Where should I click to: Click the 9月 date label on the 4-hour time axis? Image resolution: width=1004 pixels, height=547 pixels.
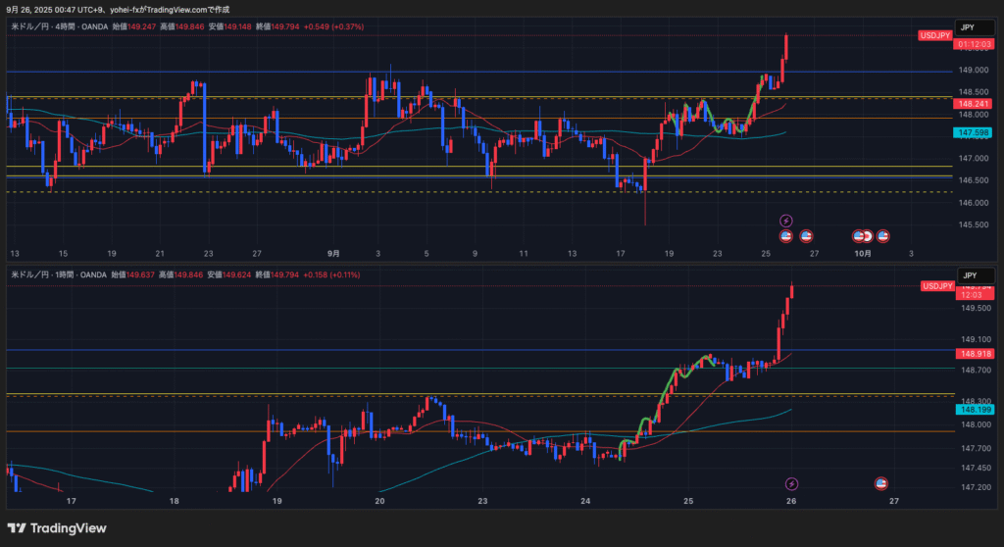[x=334, y=253]
